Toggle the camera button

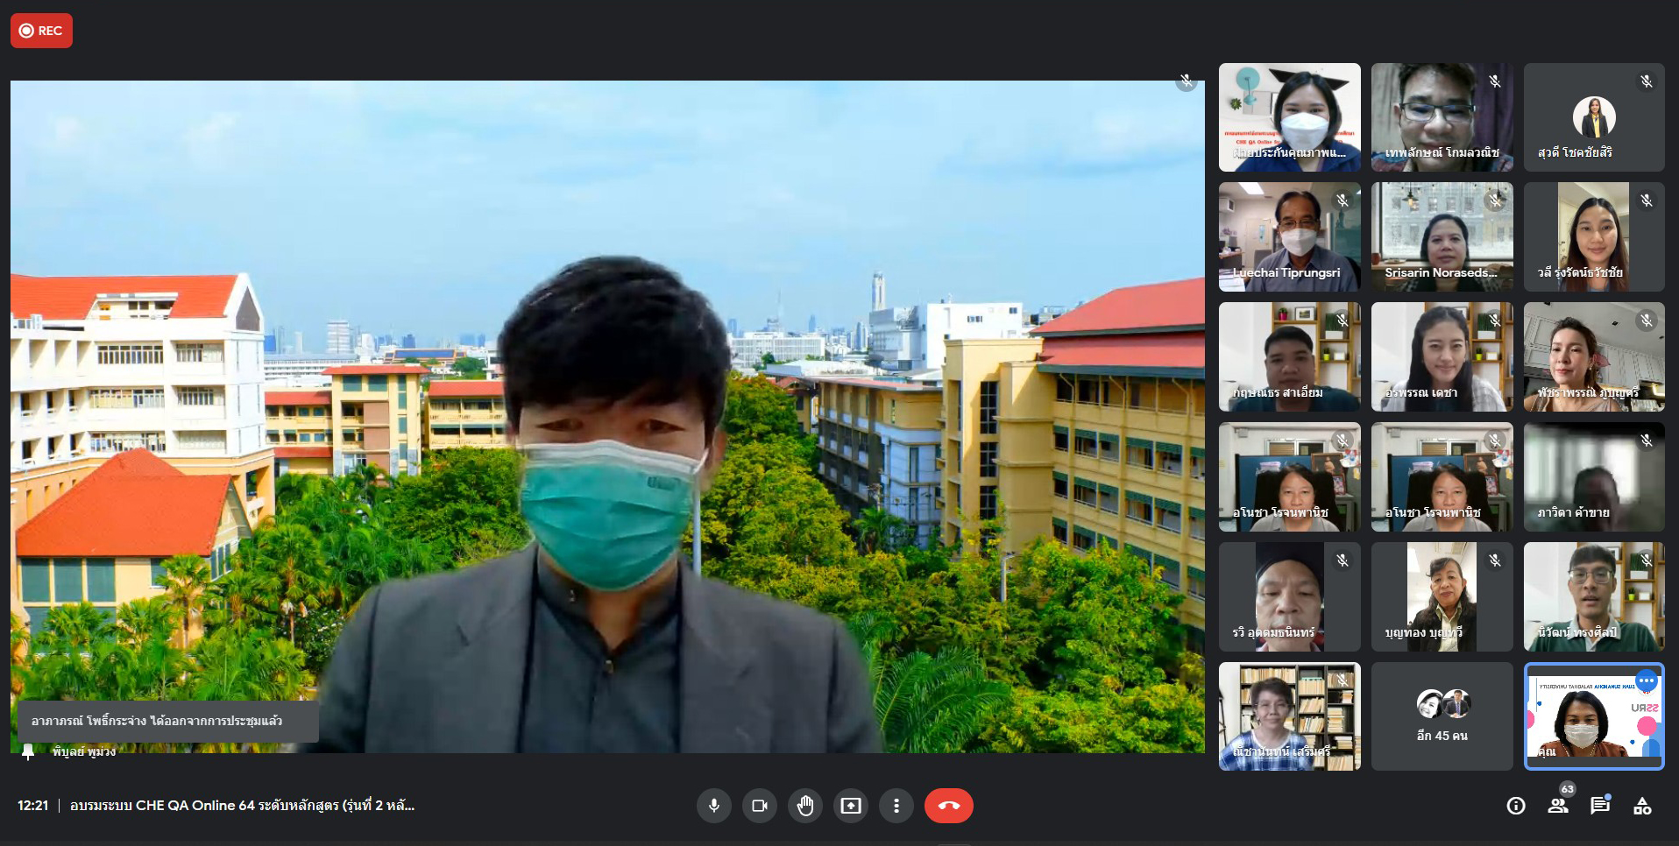(x=760, y=806)
